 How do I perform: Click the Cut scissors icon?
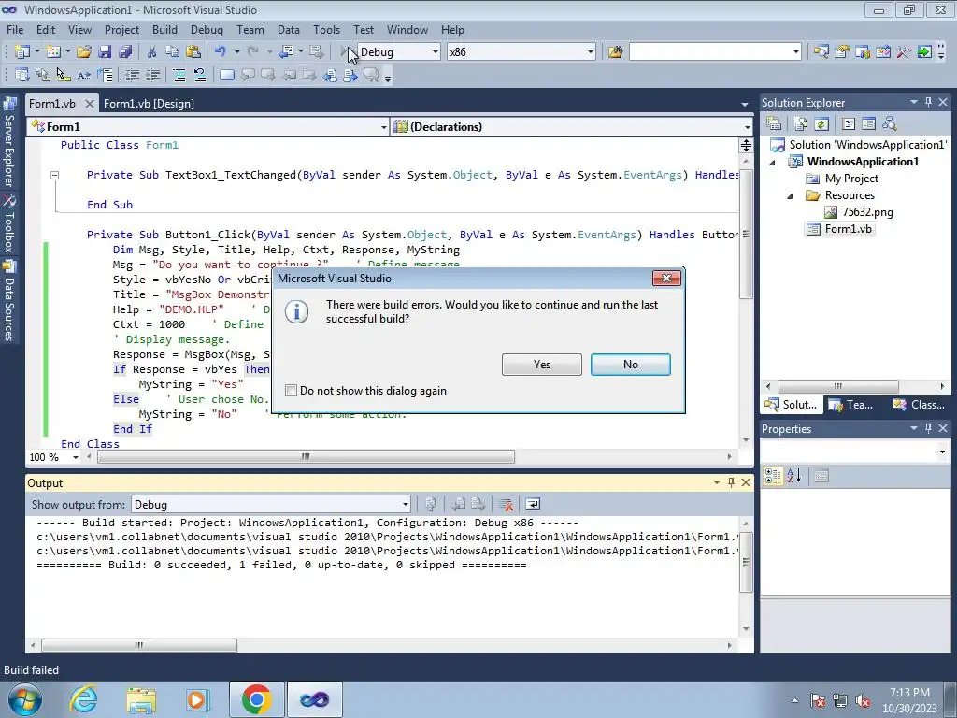pos(152,52)
